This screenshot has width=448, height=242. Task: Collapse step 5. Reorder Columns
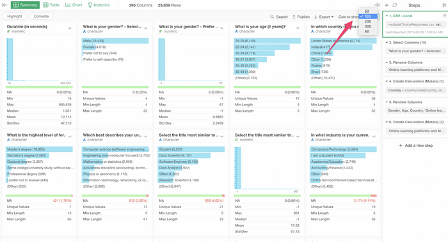point(387,102)
